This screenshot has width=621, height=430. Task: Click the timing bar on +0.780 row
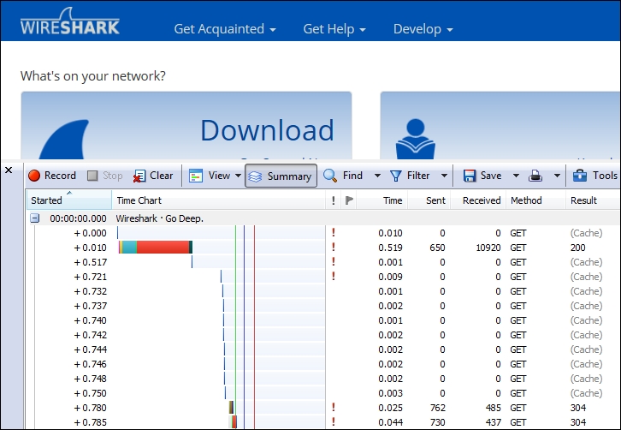(231, 408)
